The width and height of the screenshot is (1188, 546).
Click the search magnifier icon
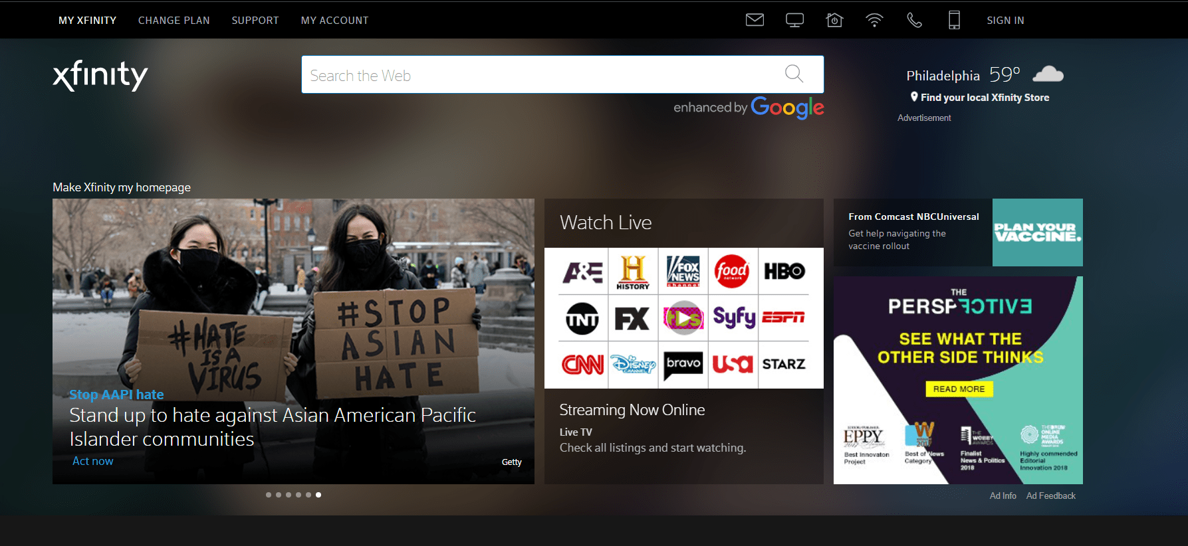point(794,74)
